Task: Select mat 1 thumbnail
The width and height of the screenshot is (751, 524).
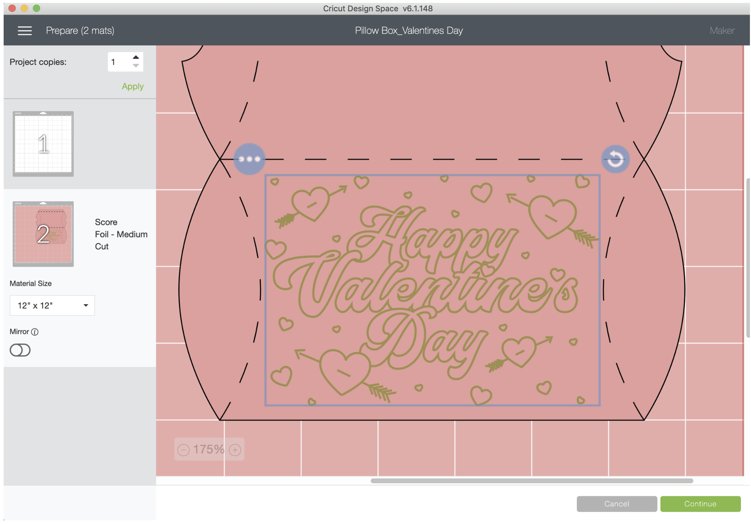Action: point(43,144)
